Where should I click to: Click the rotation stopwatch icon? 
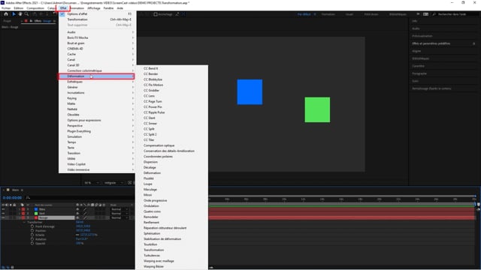pos(32,239)
